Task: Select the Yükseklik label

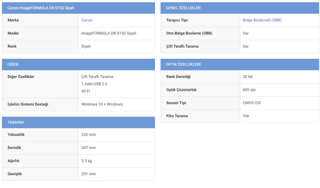Action: (x=16, y=135)
